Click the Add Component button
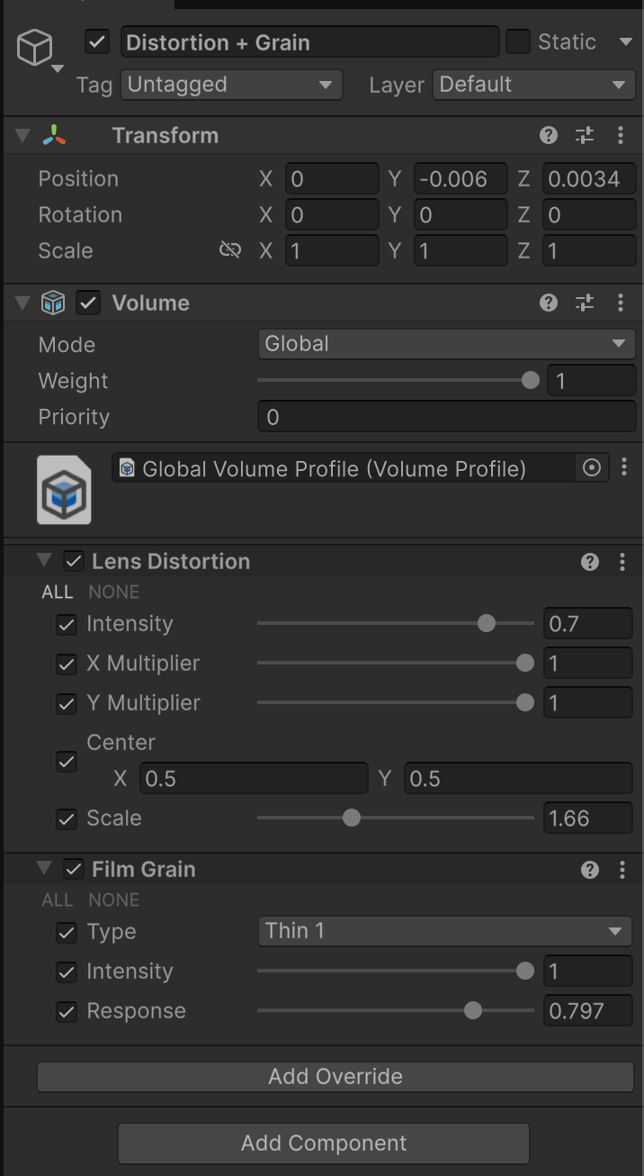 (324, 1143)
